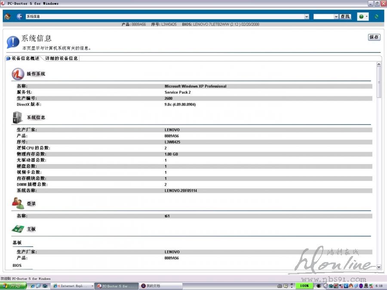Click the 系统信息 address field
387x290 pixels.
[x=165, y=16]
